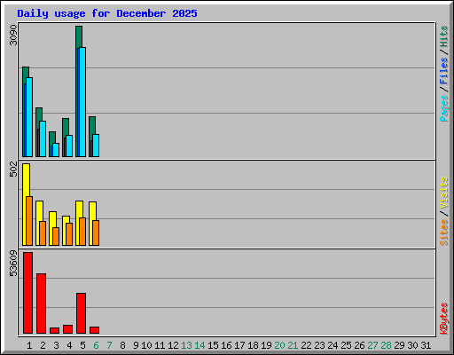Click day label 15 on the x-axis

213,345
